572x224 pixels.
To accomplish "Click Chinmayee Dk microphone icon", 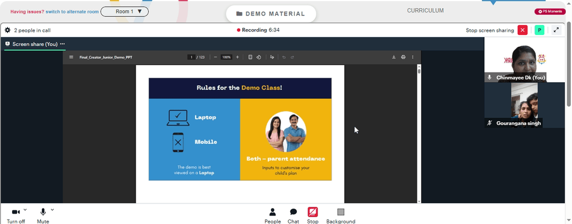I will pos(490,78).
